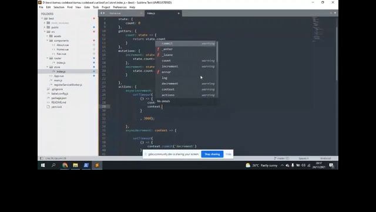Image resolution: width=376 pixels, height=212 pixels.
Task: Open App.vue in the sidebar
Action: pyautogui.click(x=59, y=76)
